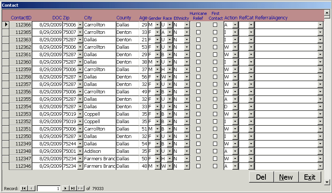Click the Exit button
Image resolution: width=332 pixels, height=193 pixels.
[x=310, y=177]
